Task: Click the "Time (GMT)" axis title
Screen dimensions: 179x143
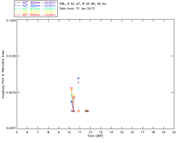Action: [x=95, y=136]
